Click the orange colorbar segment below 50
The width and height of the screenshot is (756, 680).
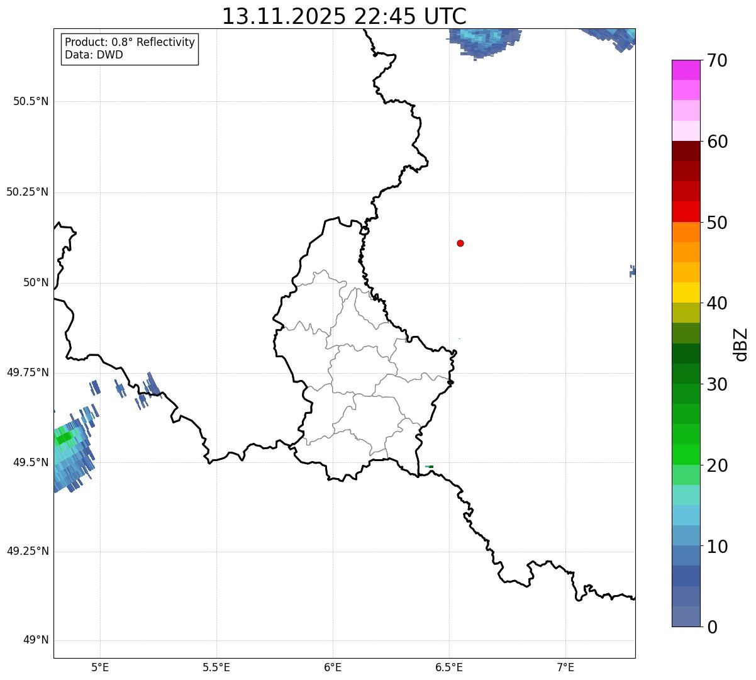pos(686,232)
